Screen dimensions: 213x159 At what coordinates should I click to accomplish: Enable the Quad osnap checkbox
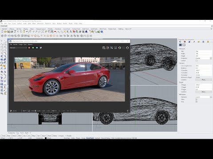pos(41,136)
